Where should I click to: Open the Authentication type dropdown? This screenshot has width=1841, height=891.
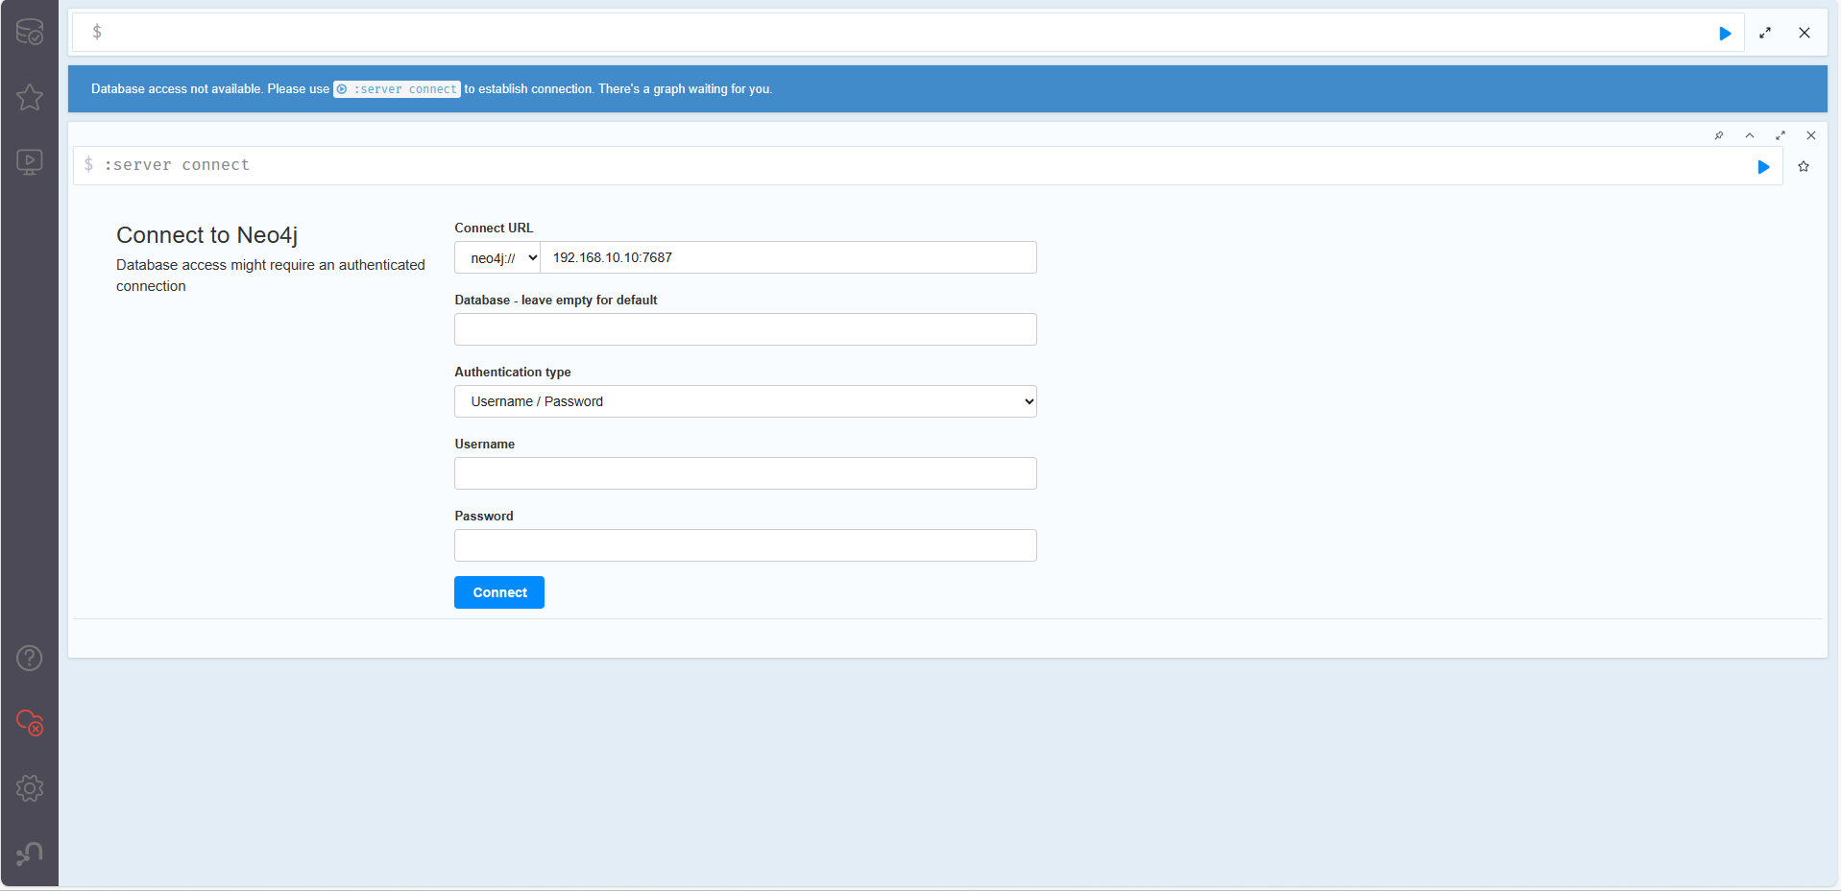pyautogui.click(x=745, y=401)
